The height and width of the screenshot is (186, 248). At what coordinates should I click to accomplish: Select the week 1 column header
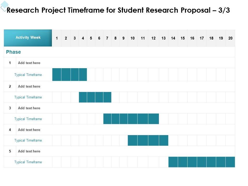click(57, 38)
